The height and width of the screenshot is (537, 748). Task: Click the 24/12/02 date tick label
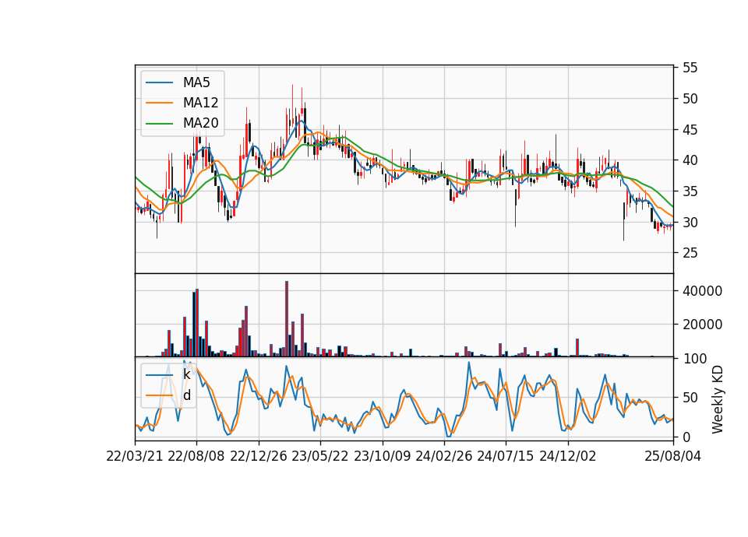[568, 456]
